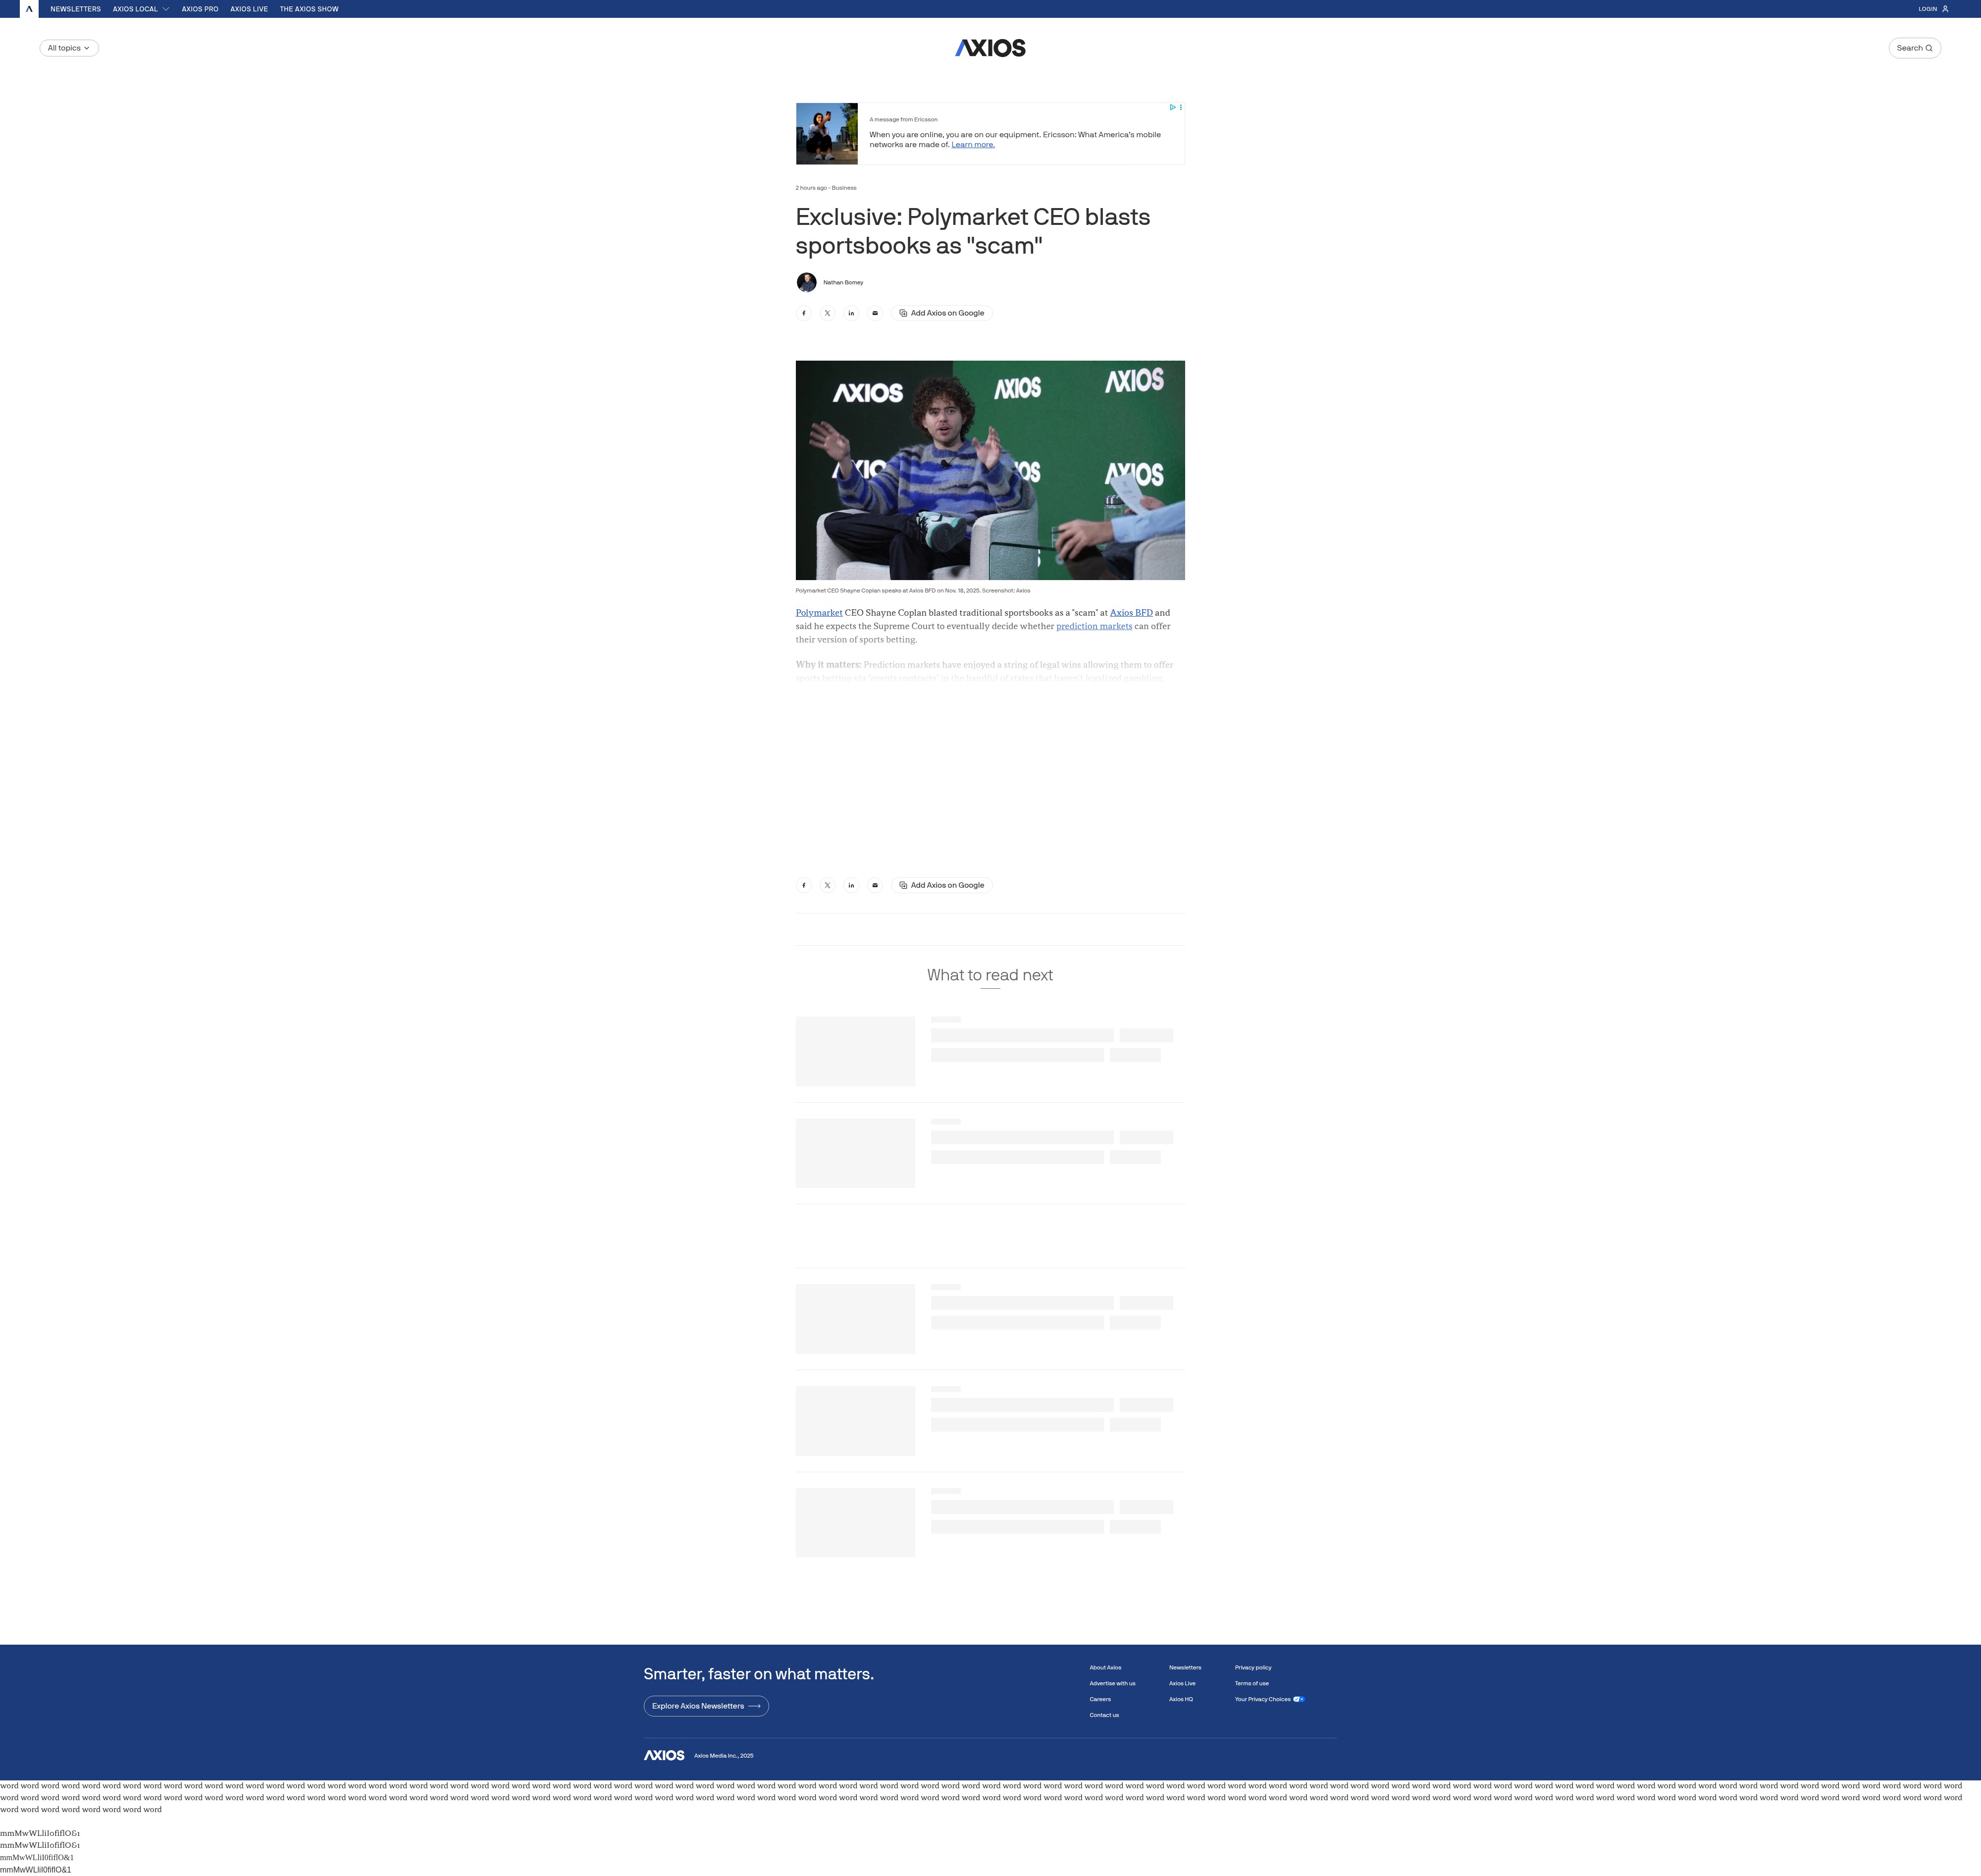The image size is (1981, 1876).
Task: Open About Axios footer link
Action: 1104,1667
